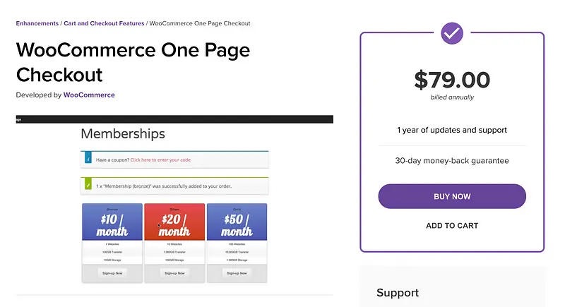The width and height of the screenshot is (565, 307).
Task: Click the green order success checkmark icon
Action: point(87,186)
